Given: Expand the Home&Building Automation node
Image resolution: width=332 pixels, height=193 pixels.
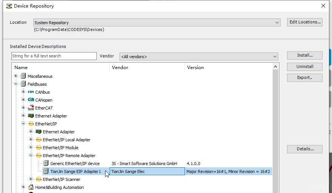Looking at the screenshot, I should 23,187.
